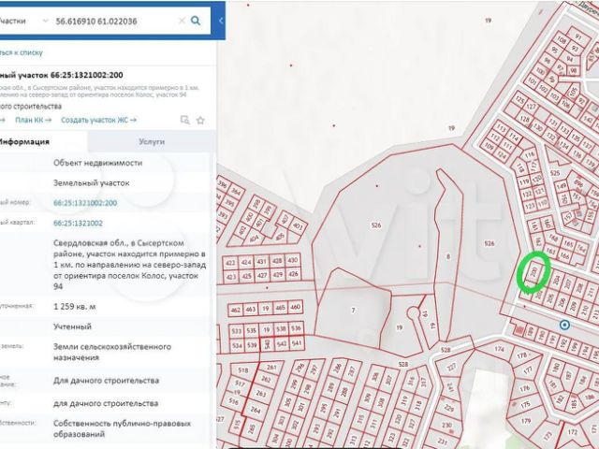Click large parcel 7 on map
The image size is (599, 449).
tap(352, 310)
